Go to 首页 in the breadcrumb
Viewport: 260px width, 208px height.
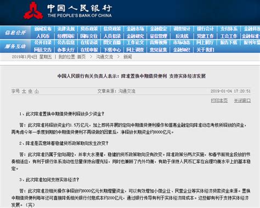click(81, 57)
